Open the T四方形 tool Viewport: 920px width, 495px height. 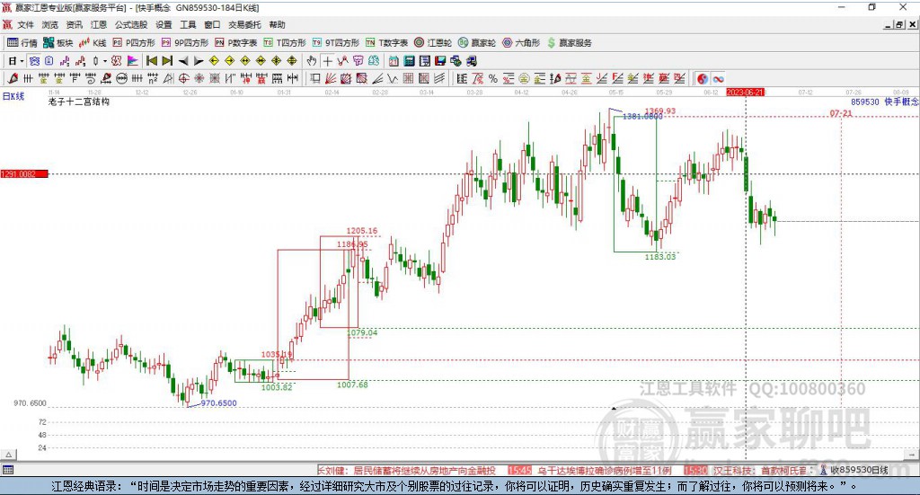click(x=285, y=43)
